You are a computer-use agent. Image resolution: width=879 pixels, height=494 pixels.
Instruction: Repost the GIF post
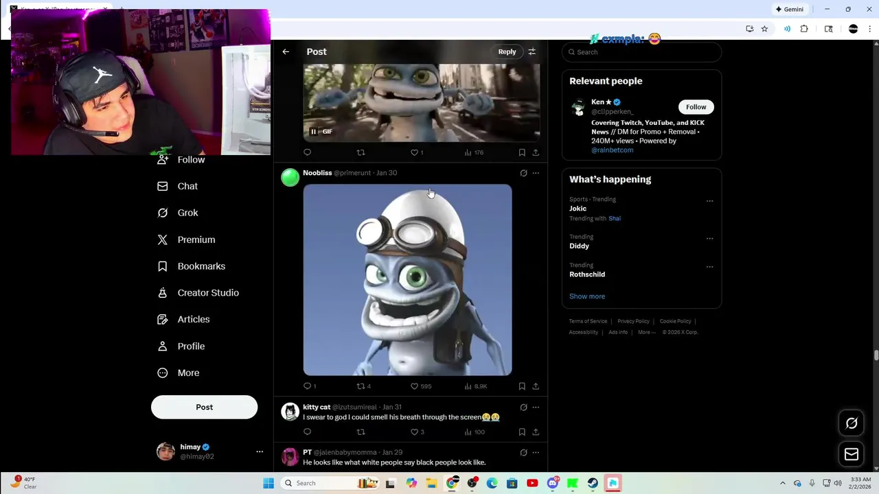coord(361,152)
